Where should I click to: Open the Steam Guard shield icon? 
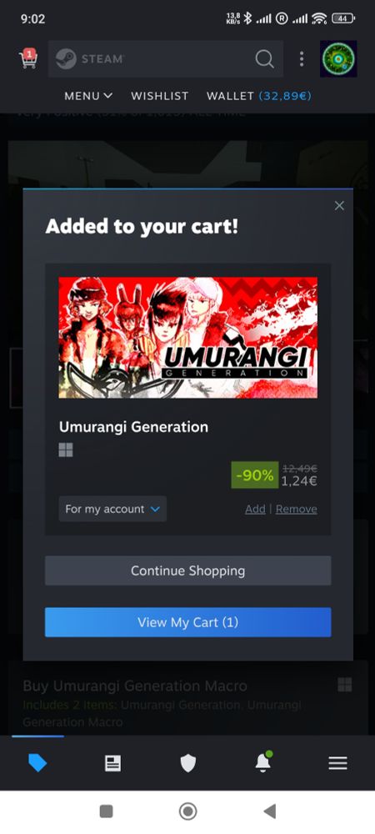pos(188,763)
